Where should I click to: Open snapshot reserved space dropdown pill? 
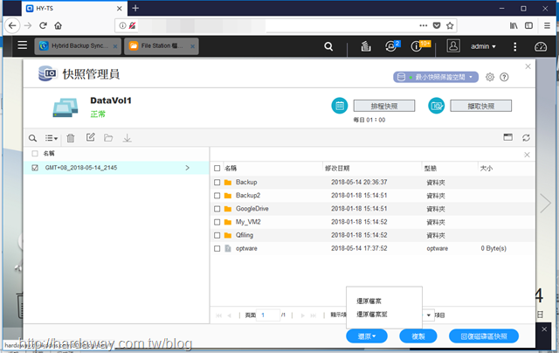[x=436, y=77]
